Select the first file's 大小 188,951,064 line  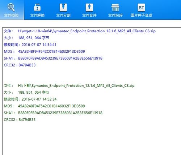tap(26, 38)
